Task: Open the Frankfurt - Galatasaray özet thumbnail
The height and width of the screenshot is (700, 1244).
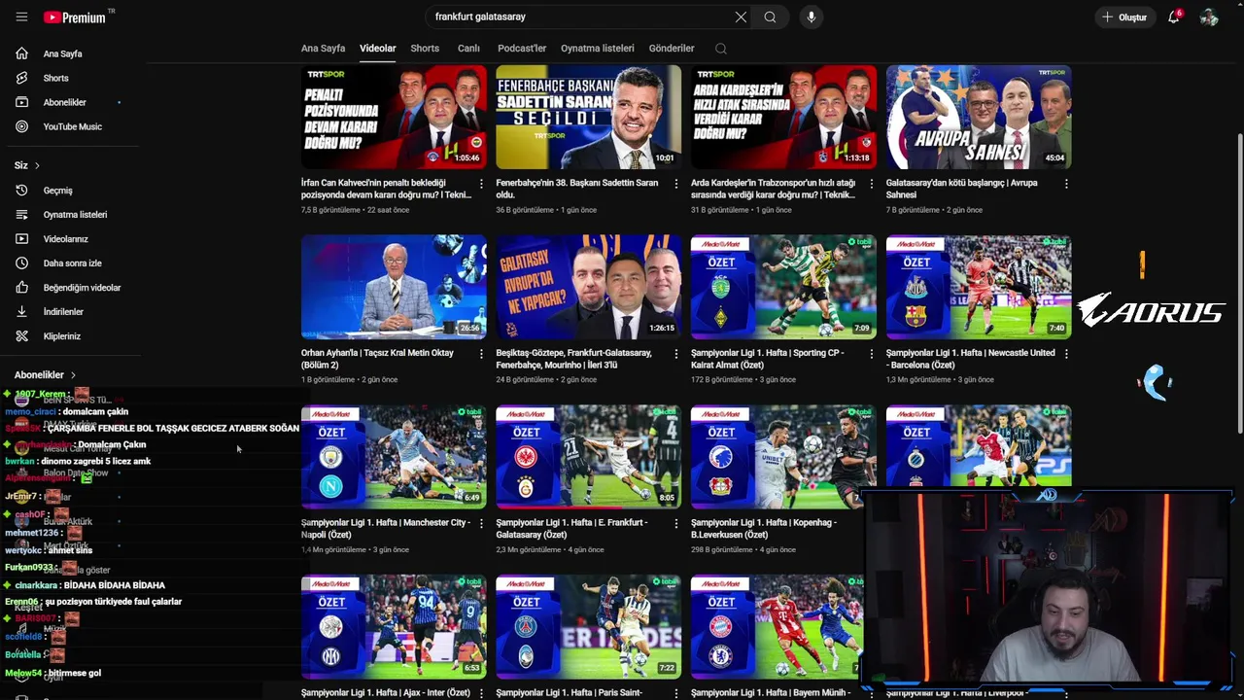Action: click(589, 456)
